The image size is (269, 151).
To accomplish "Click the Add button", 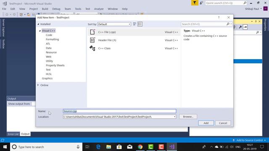I will tap(206, 123).
